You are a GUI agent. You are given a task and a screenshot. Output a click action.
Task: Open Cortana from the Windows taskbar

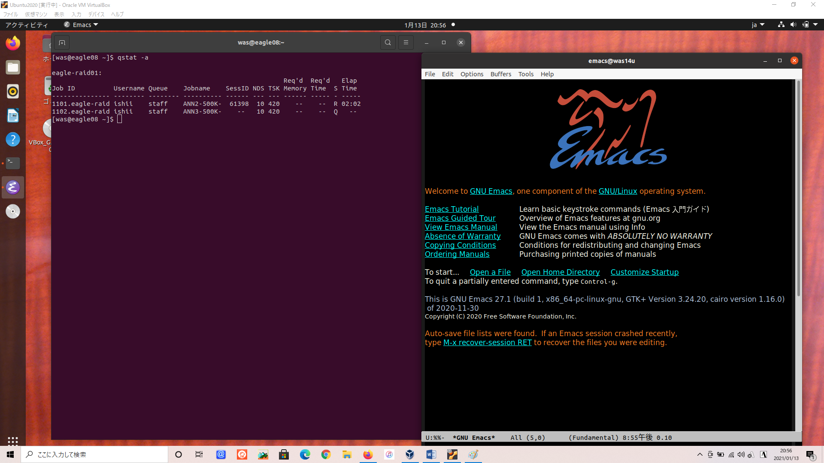click(x=179, y=454)
